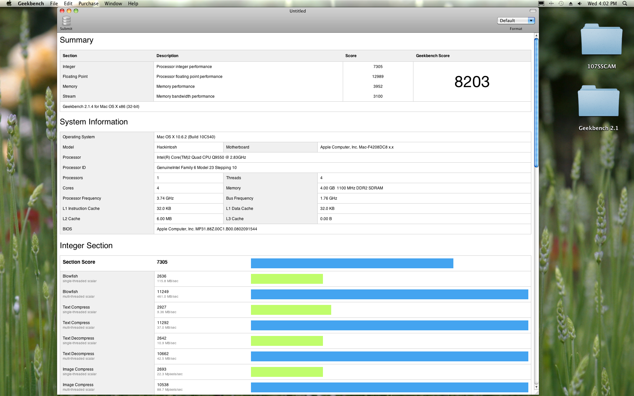Click the BIOS version string
Viewport: 634px width, 396px height.
tap(207, 229)
